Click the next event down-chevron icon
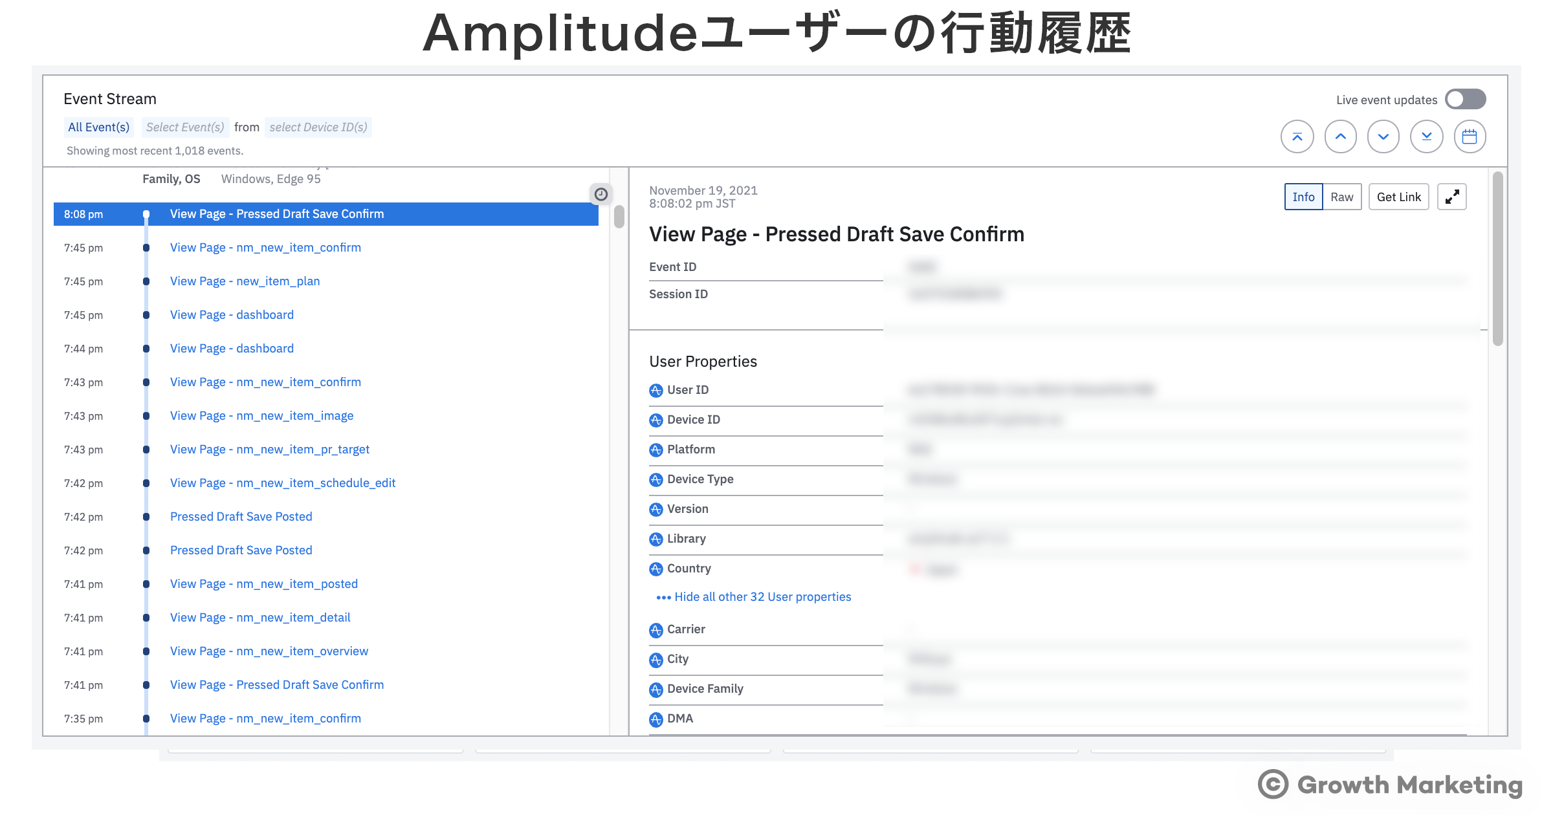The image size is (1553, 815). pyautogui.click(x=1383, y=136)
